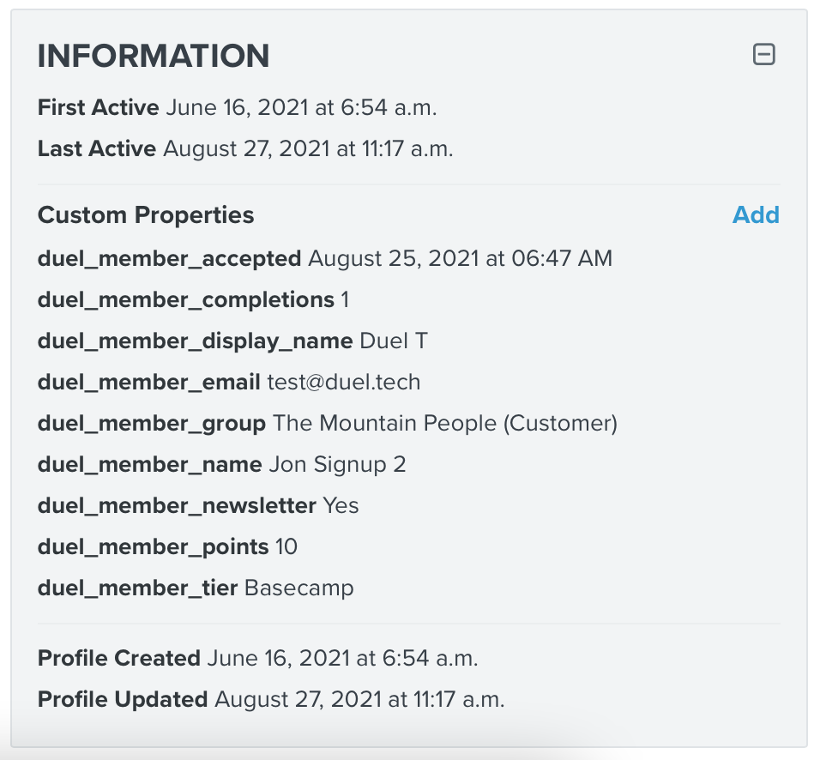Viewport: 820px width, 760px height.
Task: Click the Custom Properties section heading
Action: [146, 215]
